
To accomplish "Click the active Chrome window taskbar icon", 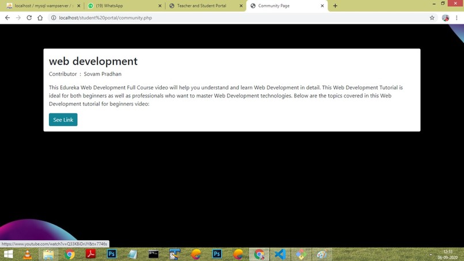I will click(x=259, y=255).
